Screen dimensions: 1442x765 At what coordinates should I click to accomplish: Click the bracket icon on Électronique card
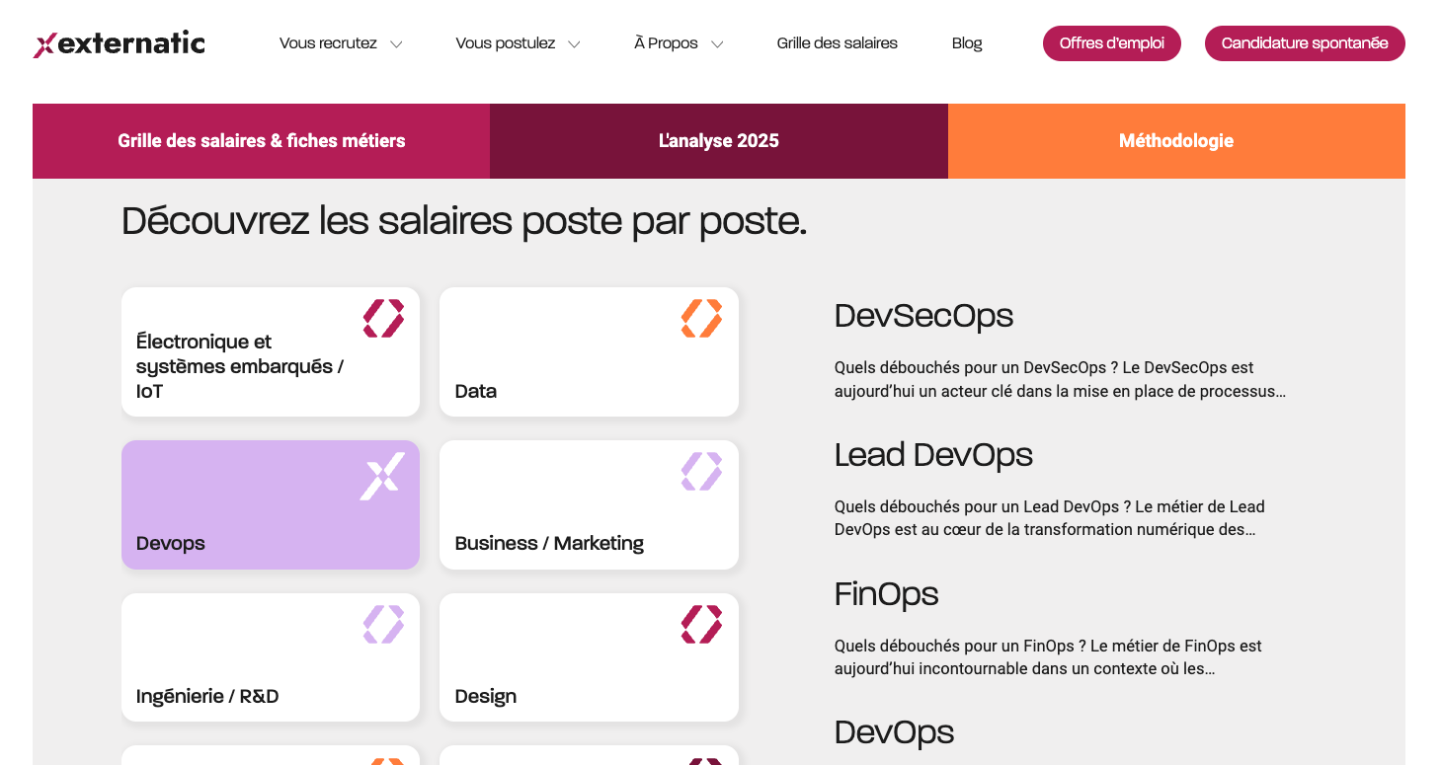(383, 318)
